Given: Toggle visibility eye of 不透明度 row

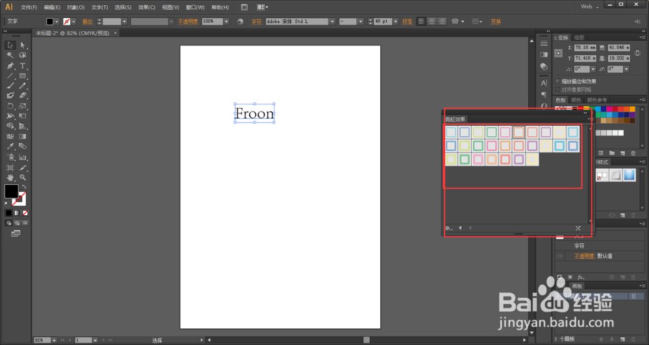Looking at the screenshot, I should point(559,256).
